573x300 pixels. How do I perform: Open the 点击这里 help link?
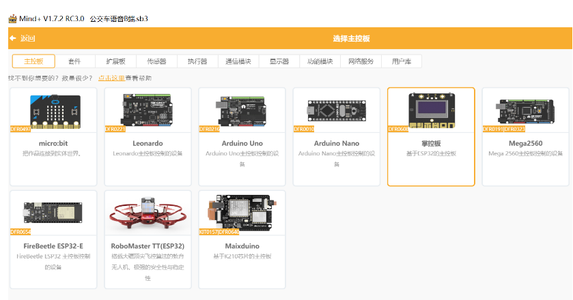pos(111,78)
